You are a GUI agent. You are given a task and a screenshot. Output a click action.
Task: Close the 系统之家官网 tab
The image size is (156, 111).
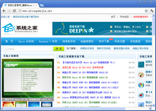pos(36,5)
